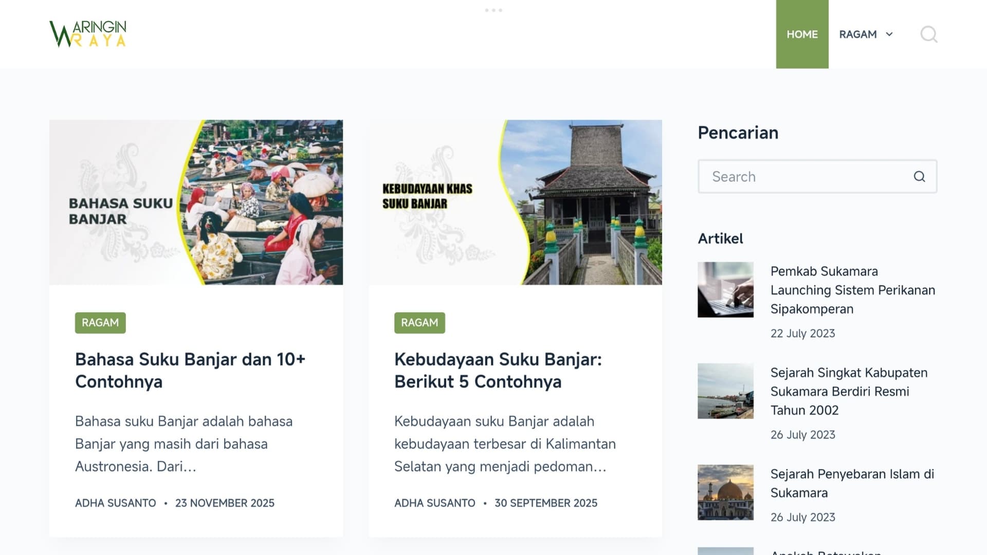The width and height of the screenshot is (987, 555).
Task: Click author Adha Susanto on the second card
Action: (435, 503)
